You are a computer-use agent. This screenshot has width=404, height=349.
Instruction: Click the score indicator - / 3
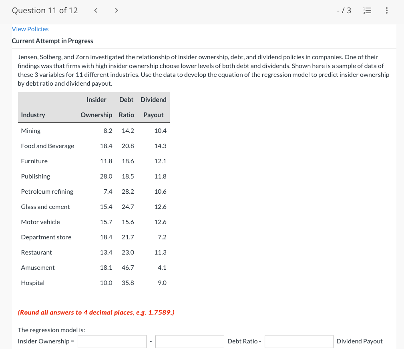coord(344,10)
